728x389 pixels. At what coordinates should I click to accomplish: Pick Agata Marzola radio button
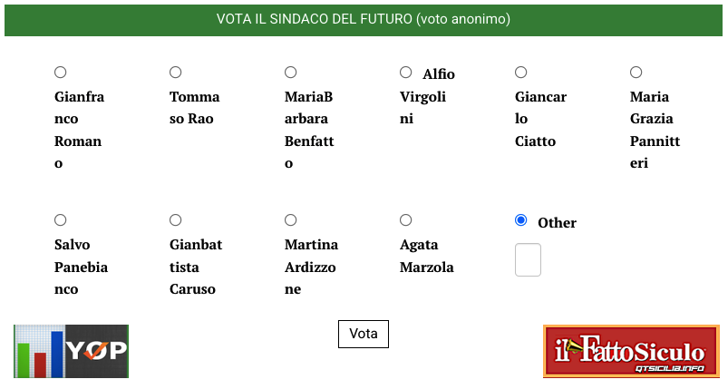pyautogui.click(x=406, y=220)
